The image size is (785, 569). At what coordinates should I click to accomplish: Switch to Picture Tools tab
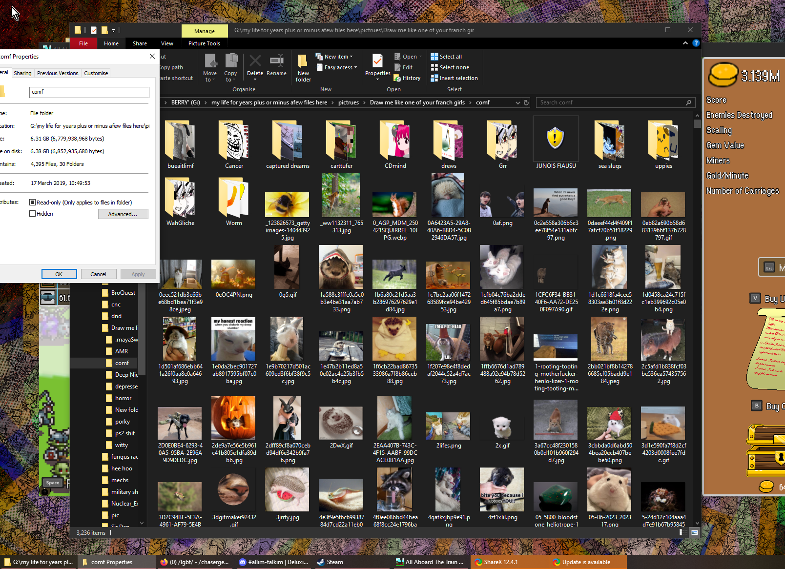(204, 43)
